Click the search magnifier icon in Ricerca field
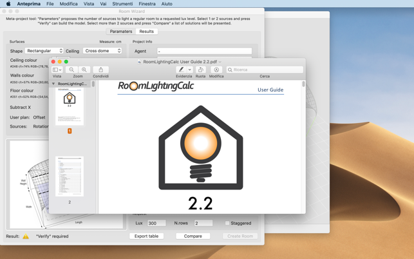 click(230, 70)
